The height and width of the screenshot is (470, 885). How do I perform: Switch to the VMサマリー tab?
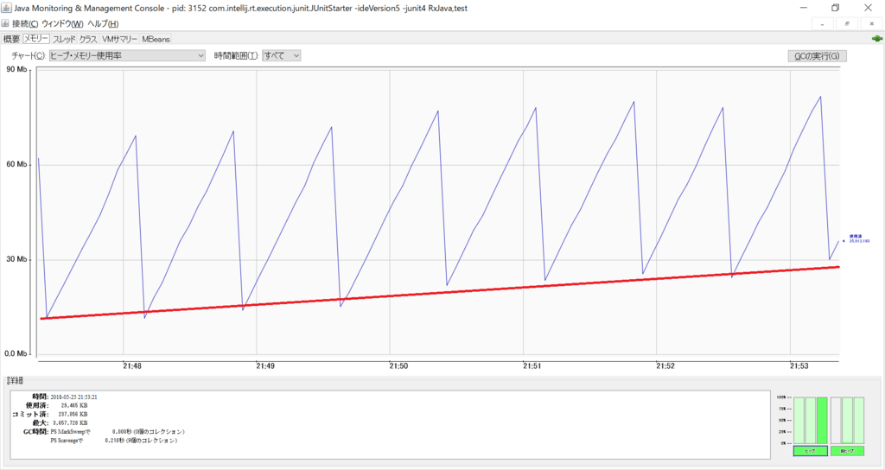point(119,39)
